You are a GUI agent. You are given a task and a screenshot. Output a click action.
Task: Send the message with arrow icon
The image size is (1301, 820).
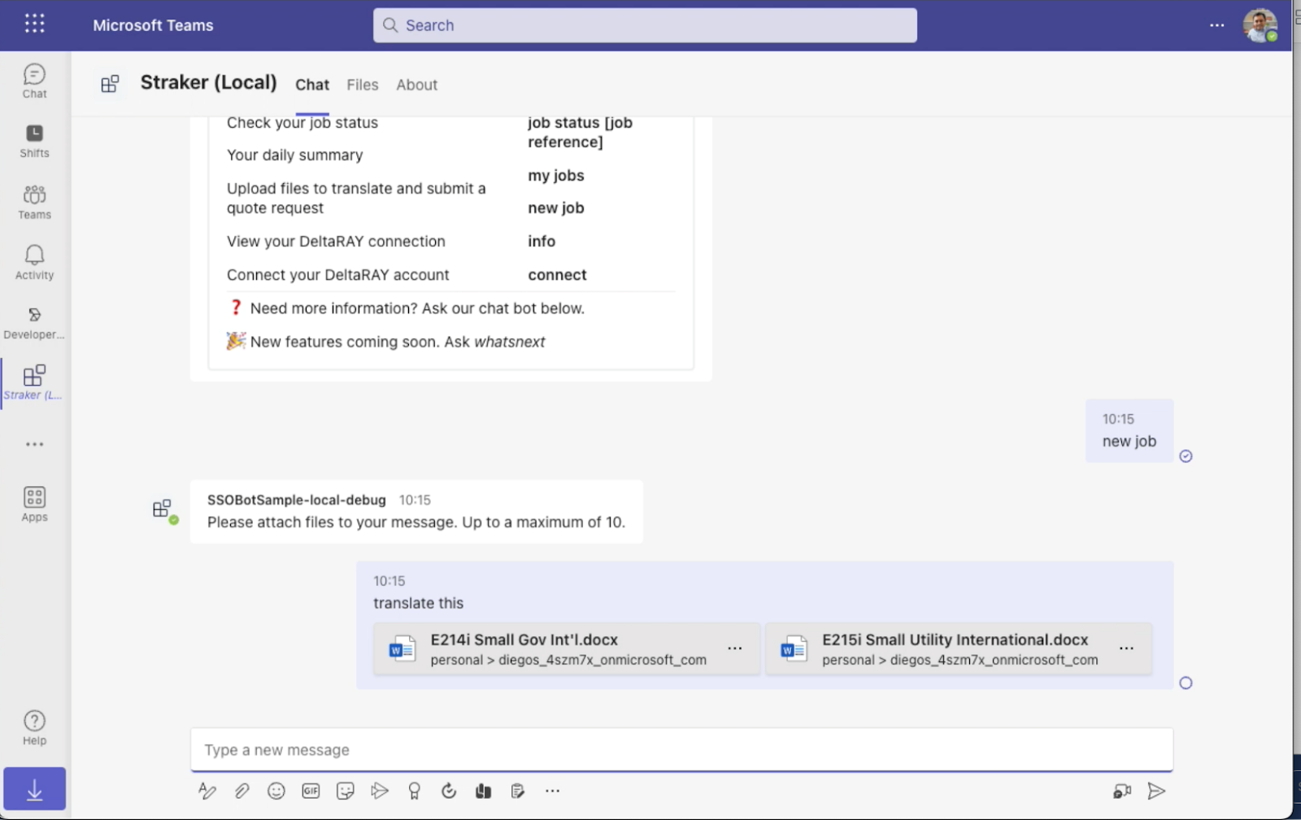pyautogui.click(x=1156, y=791)
